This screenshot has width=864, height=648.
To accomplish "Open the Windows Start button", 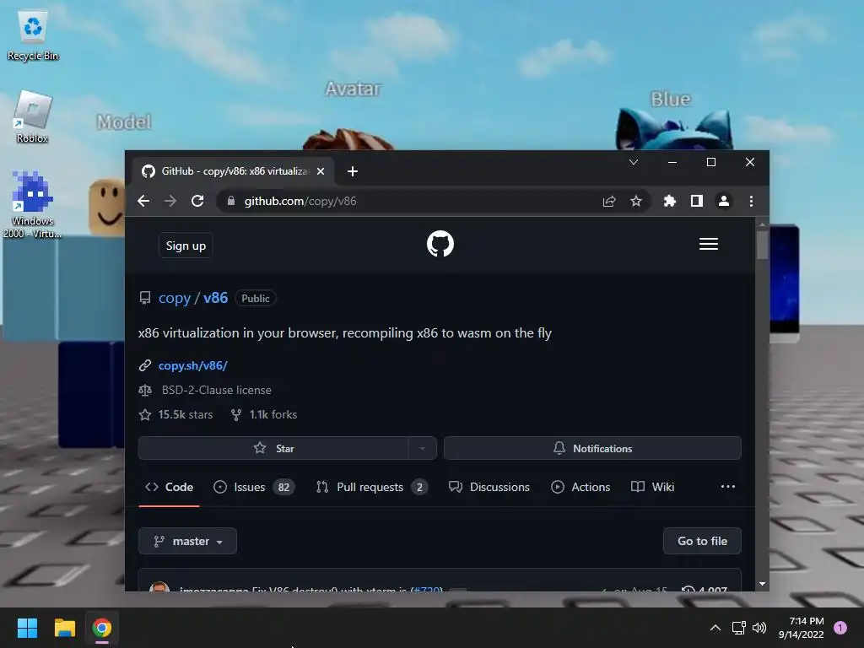I will (x=27, y=628).
